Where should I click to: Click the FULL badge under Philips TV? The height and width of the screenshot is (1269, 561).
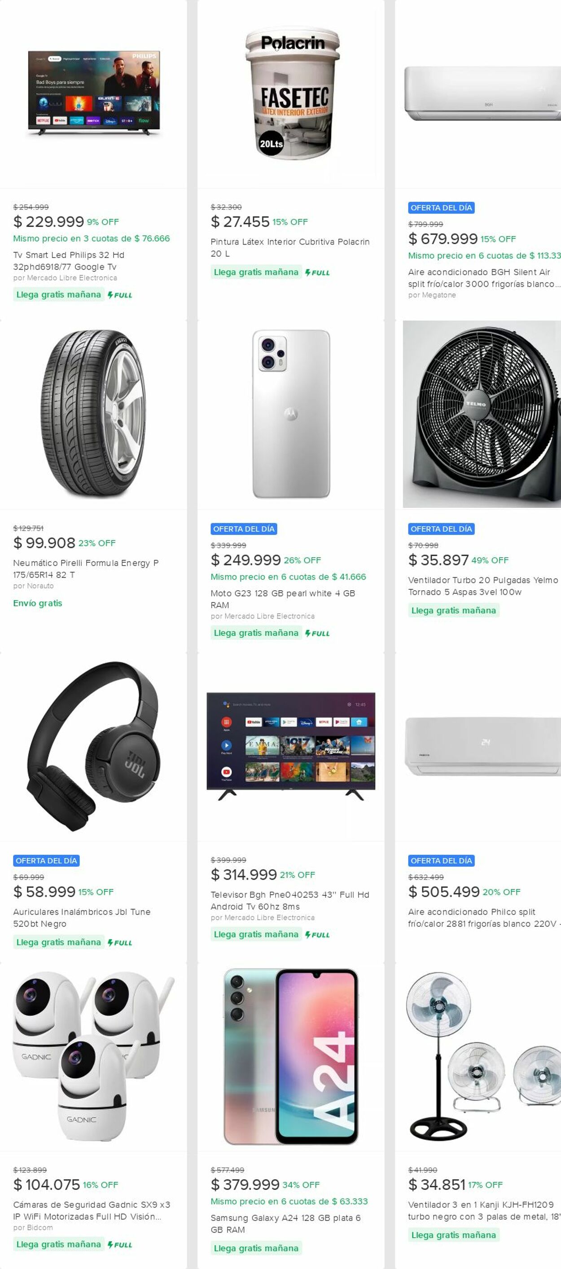tap(120, 295)
